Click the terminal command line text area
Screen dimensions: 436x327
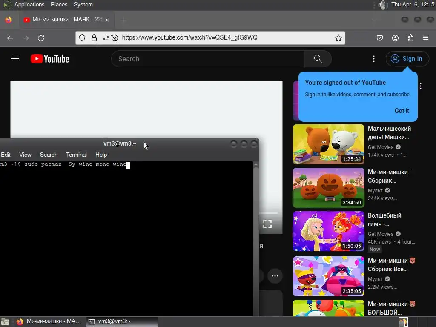(126, 238)
